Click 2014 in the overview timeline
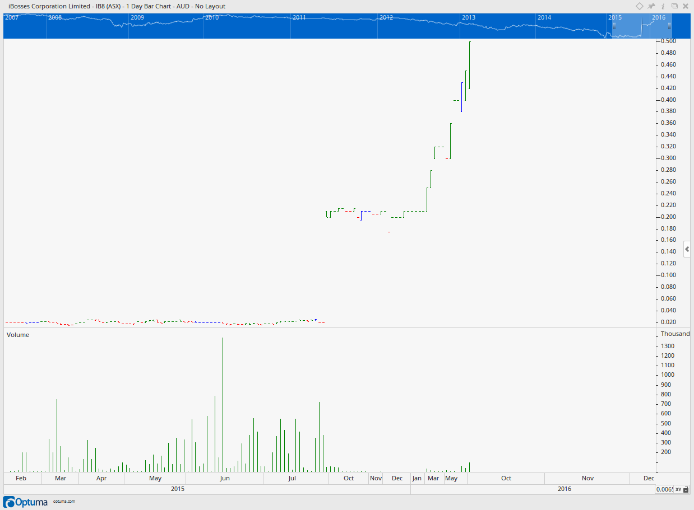694x510 pixels. tap(544, 17)
